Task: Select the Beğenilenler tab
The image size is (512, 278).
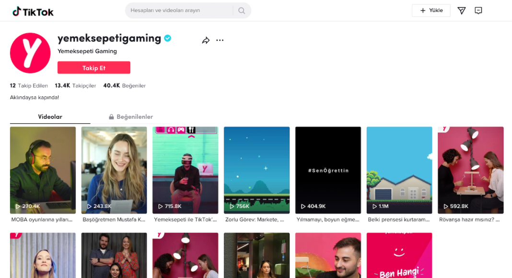Action: (x=130, y=117)
